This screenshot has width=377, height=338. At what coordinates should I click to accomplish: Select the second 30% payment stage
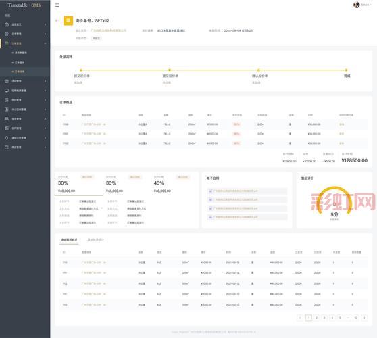coord(126,184)
